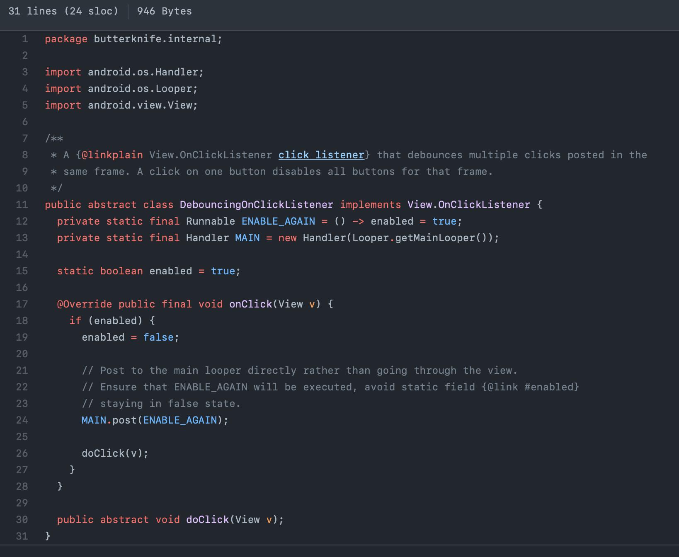Viewport: 679px width, 557px height.
Task: Click the "DebouncingOnClickListener" class name
Action: tap(257, 205)
